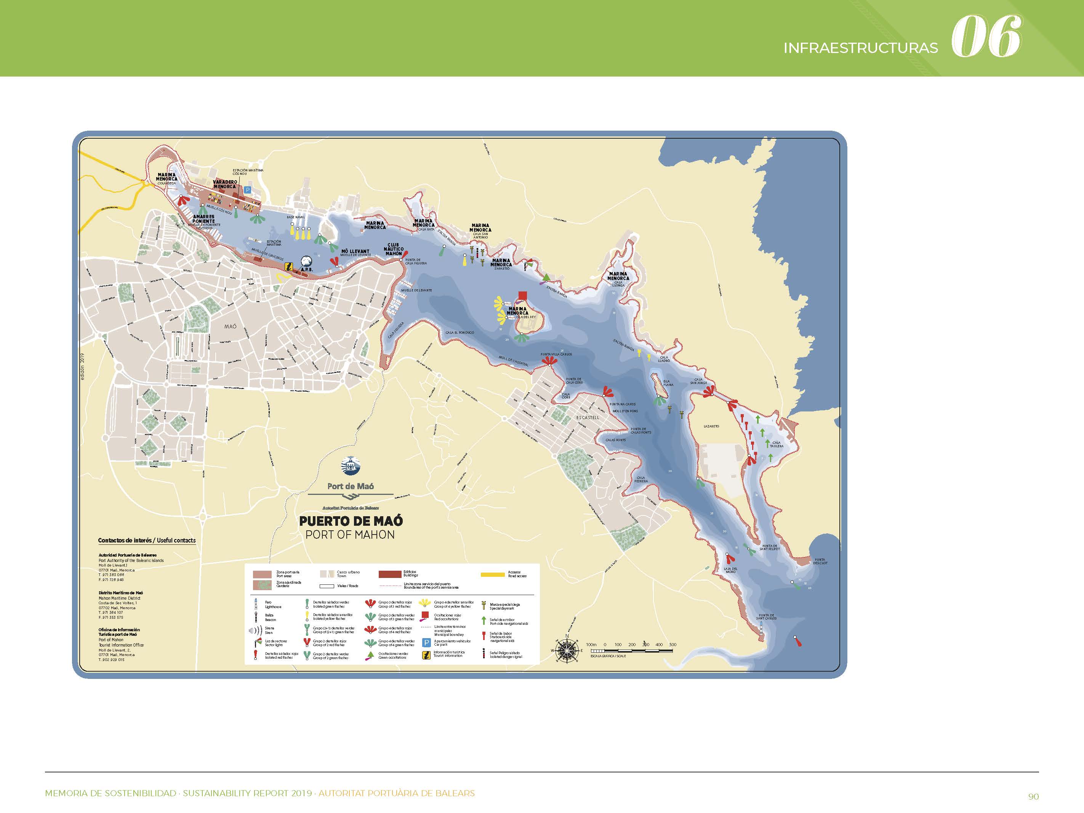Click the Sirena / Siren legend icon
This screenshot has width=1084, height=813.
click(255, 631)
